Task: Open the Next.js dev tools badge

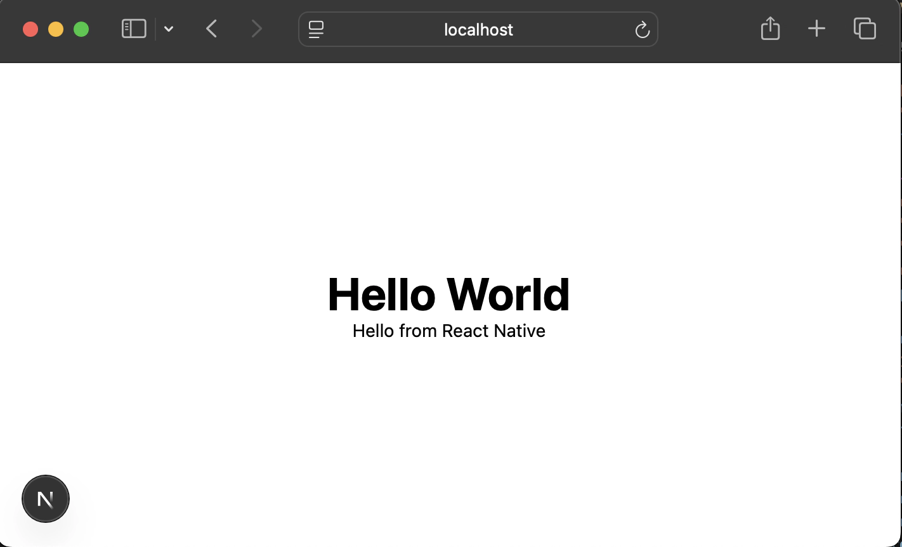Action: pos(45,499)
